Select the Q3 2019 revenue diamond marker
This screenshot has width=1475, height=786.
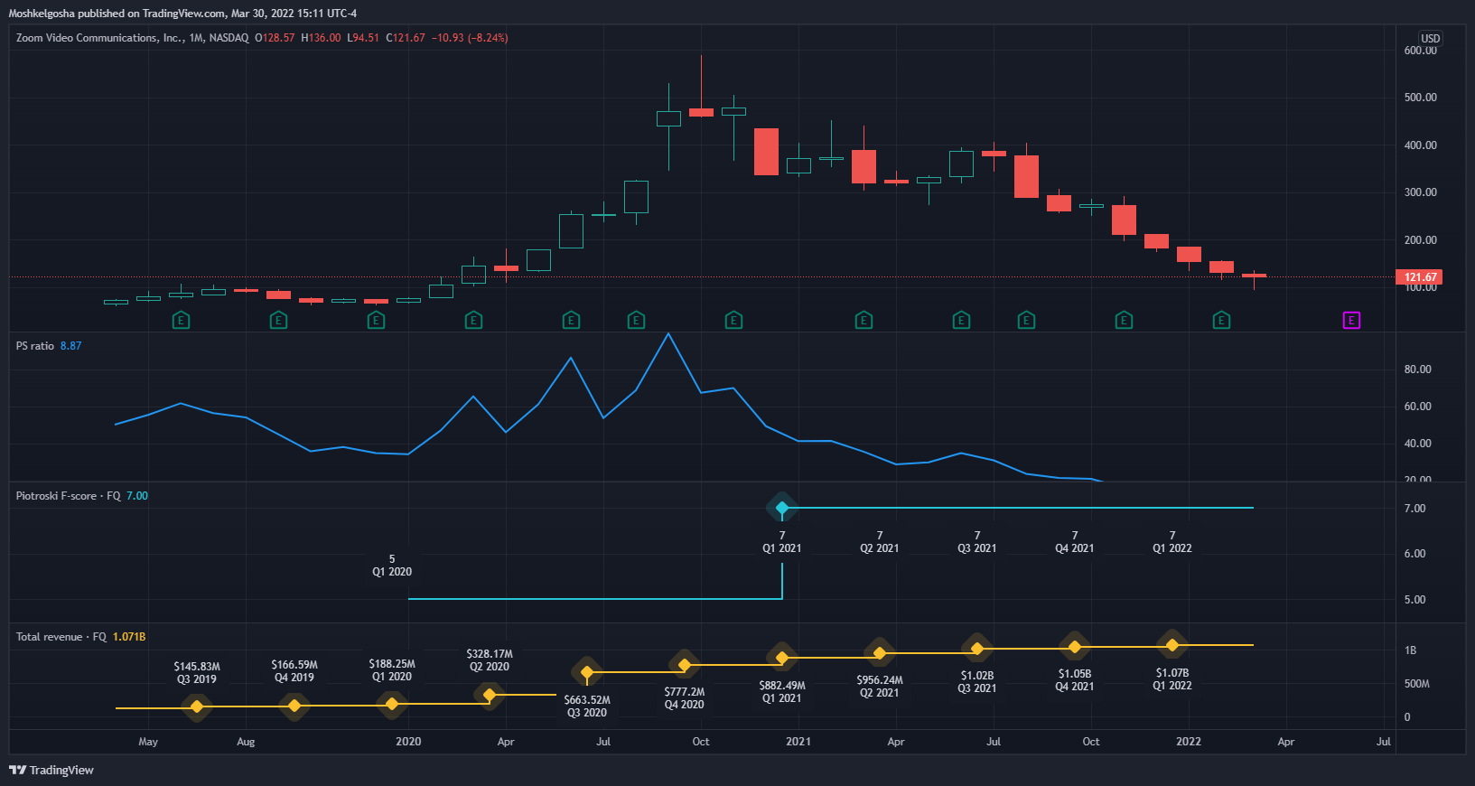pos(197,706)
